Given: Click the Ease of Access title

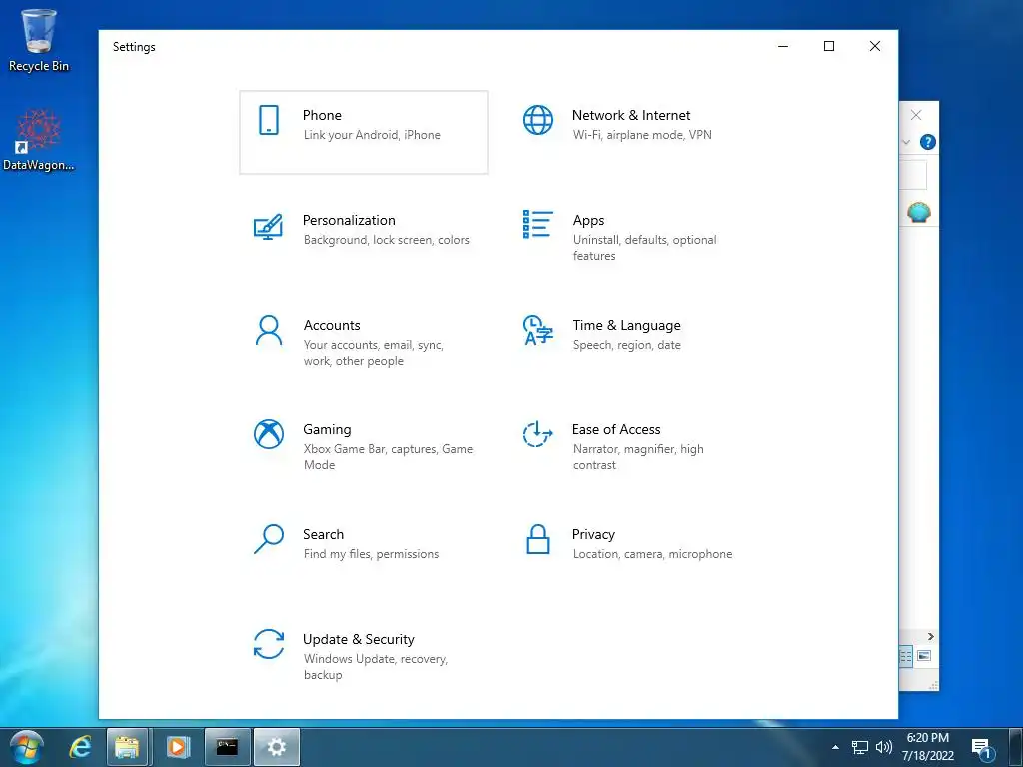Looking at the screenshot, I should point(615,429).
